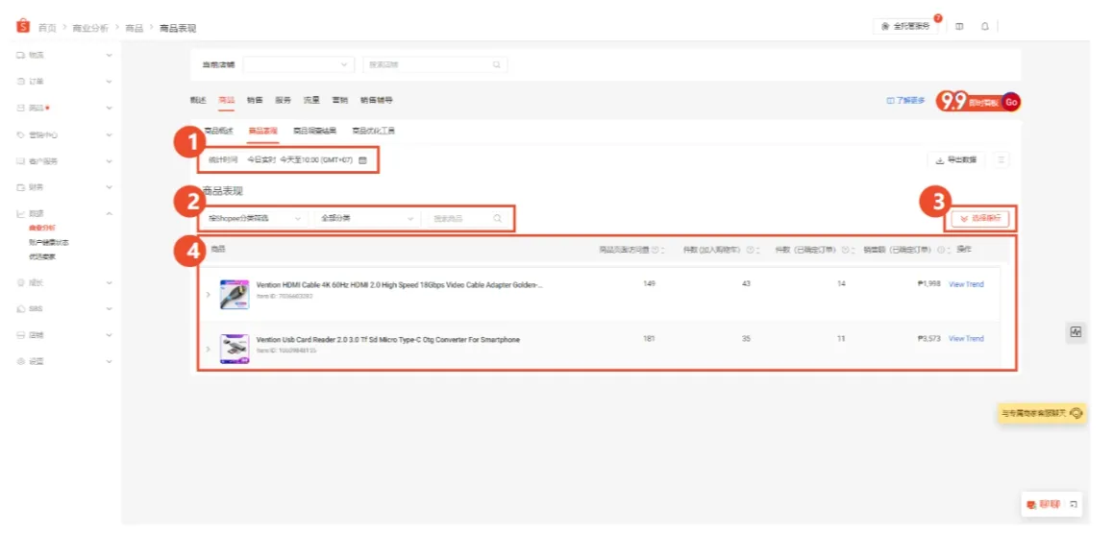The image size is (1114, 533).
Task: Click the chart widget icon on right edge
Action: pyautogui.click(x=1076, y=331)
